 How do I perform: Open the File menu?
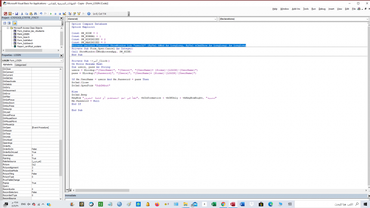[x=354, y=9]
